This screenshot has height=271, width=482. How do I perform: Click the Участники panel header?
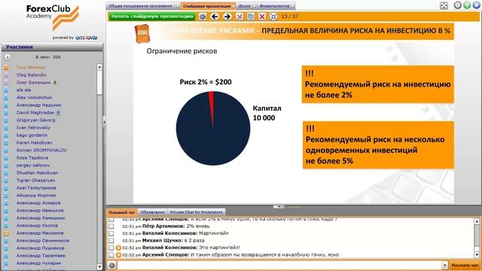(x=52, y=47)
